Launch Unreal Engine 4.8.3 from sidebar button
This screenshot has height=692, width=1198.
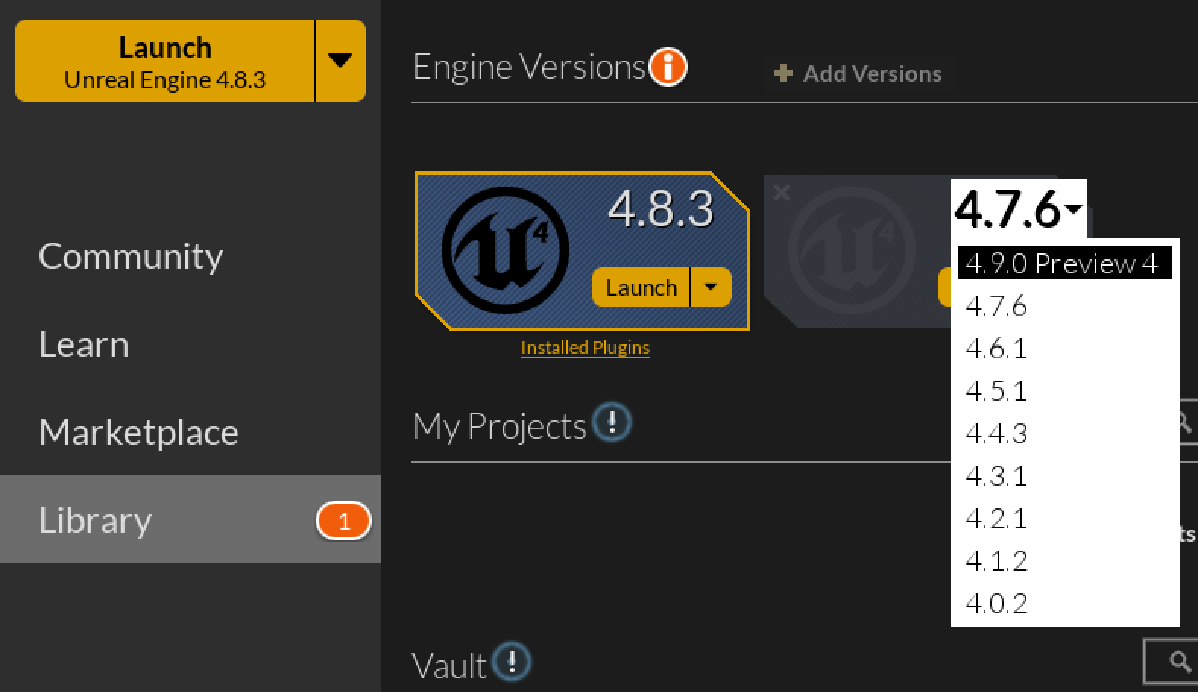(x=165, y=61)
